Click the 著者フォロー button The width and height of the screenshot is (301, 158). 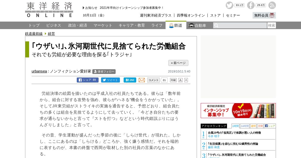[x=104, y=71]
